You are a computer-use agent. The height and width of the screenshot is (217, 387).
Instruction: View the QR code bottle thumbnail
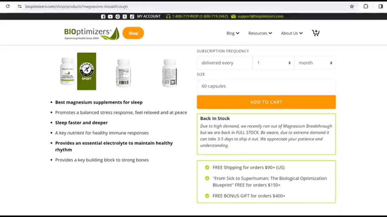(x=170, y=73)
